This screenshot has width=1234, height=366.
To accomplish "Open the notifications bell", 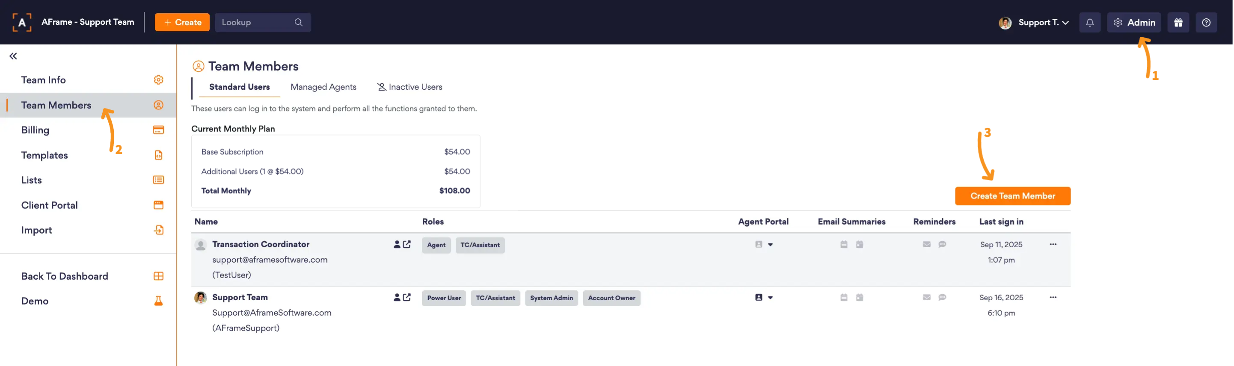I will click(x=1089, y=23).
